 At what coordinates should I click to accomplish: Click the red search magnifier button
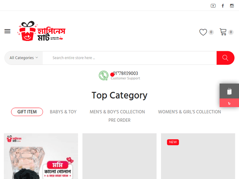pos(225,58)
